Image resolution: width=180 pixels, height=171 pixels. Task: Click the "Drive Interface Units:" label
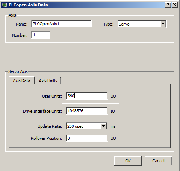[x=42, y=111]
